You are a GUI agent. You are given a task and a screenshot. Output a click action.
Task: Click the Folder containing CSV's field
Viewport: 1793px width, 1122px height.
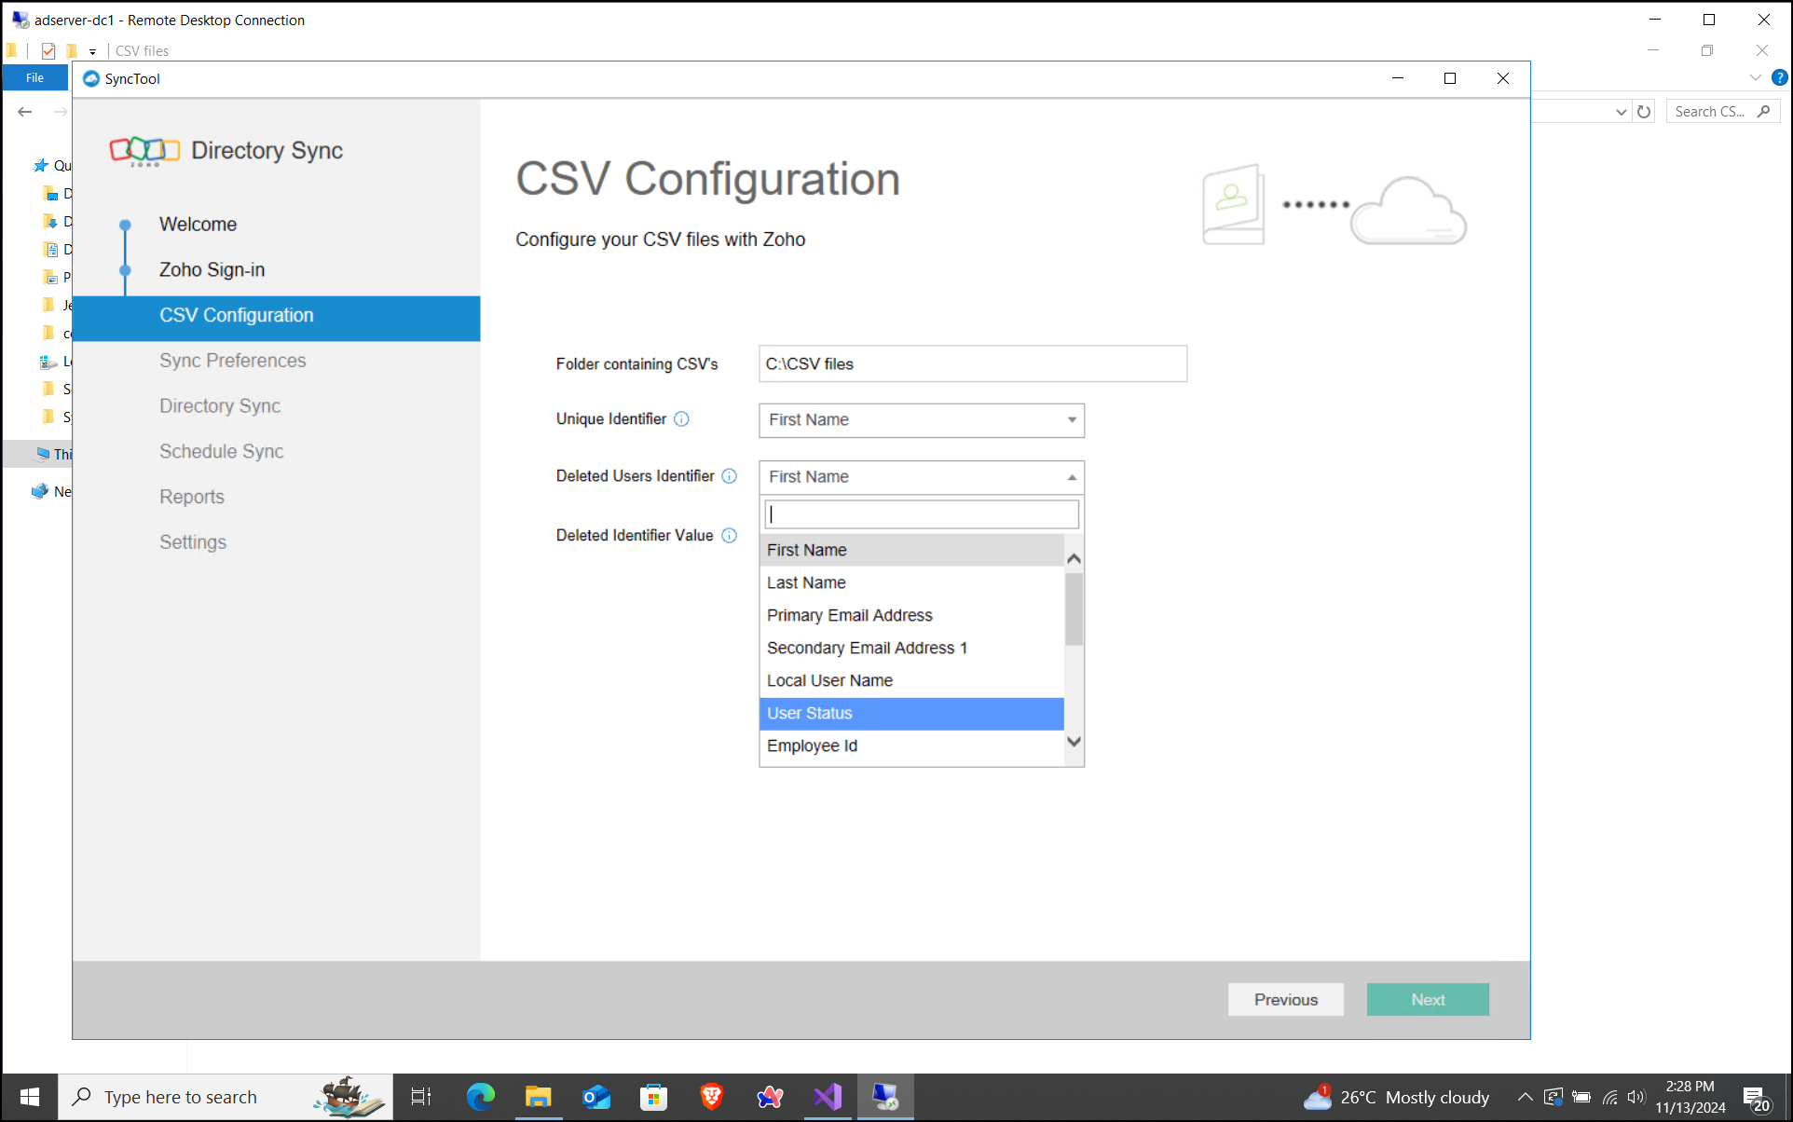click(972, 364)
